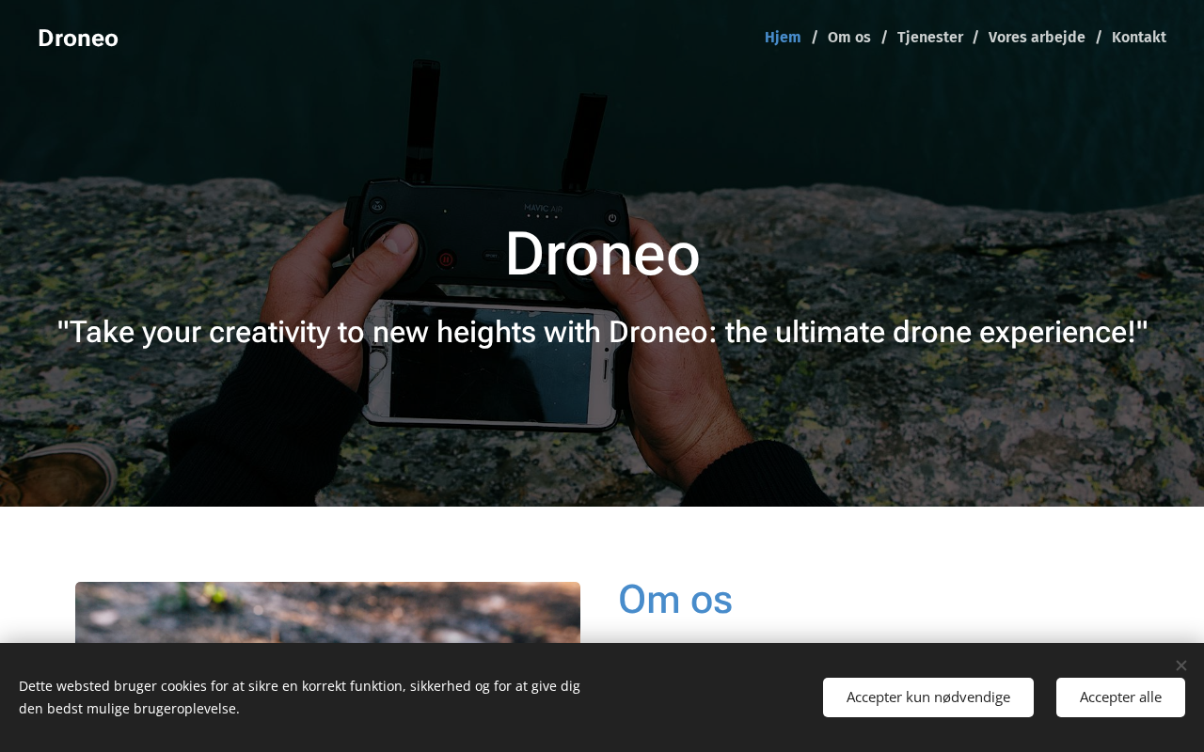
Task: Click the MAVIC AIR label on the controller
Action: click(x=543, y=208)
